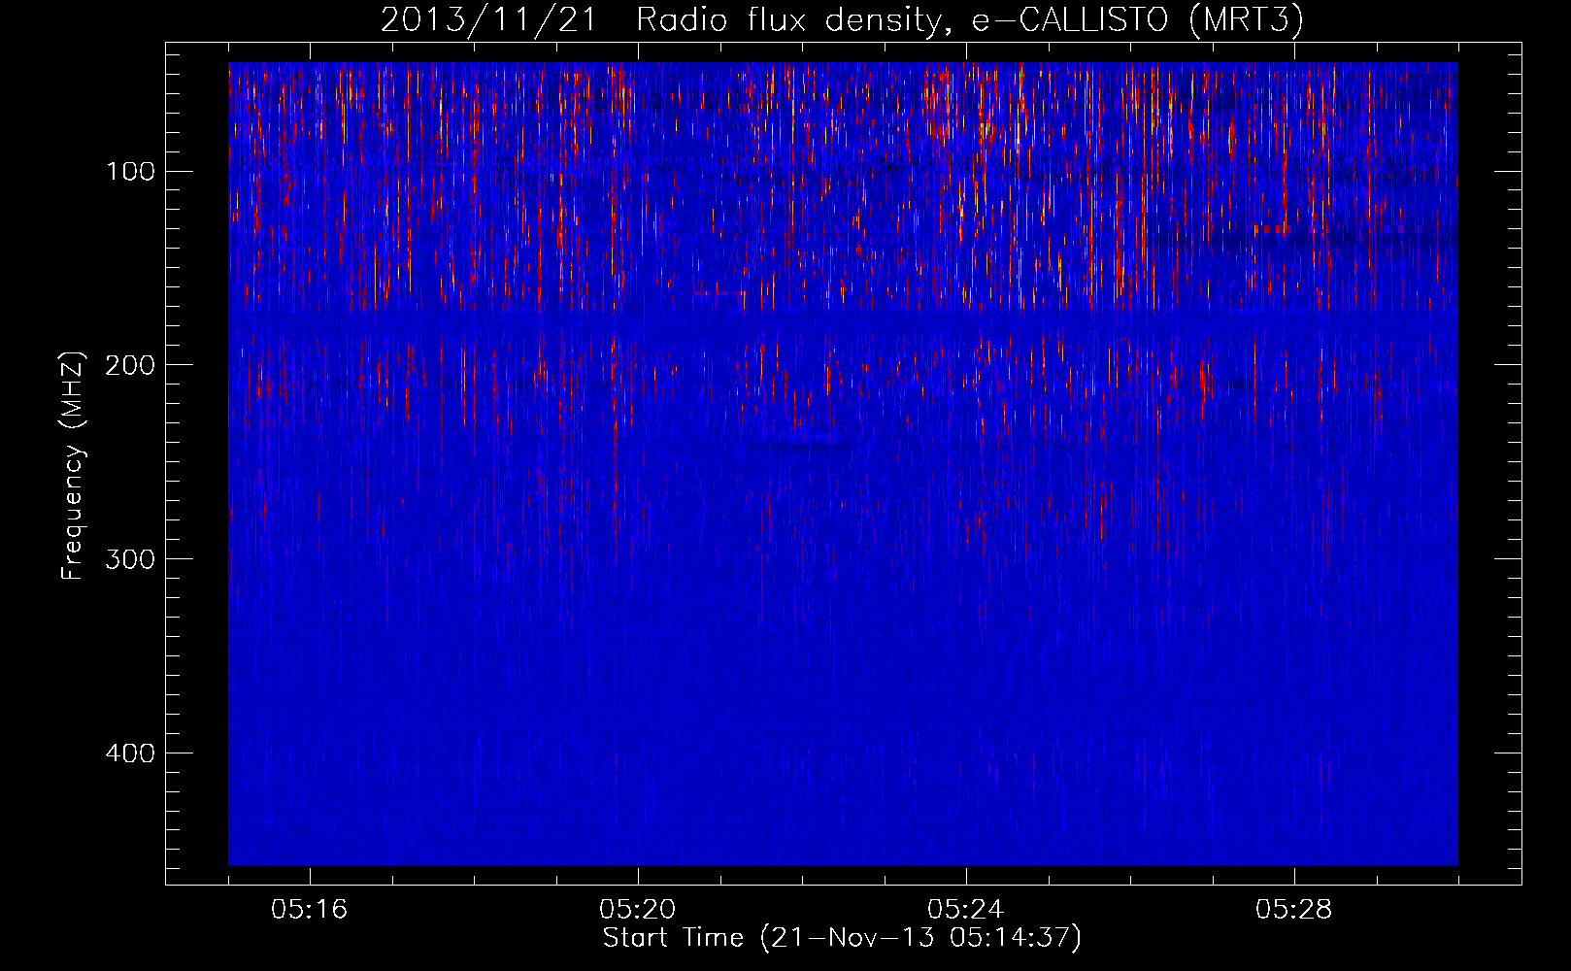Click the 300 frequency tick label
This screenshot has height=971, width=1571.
(x=130, y=559)
